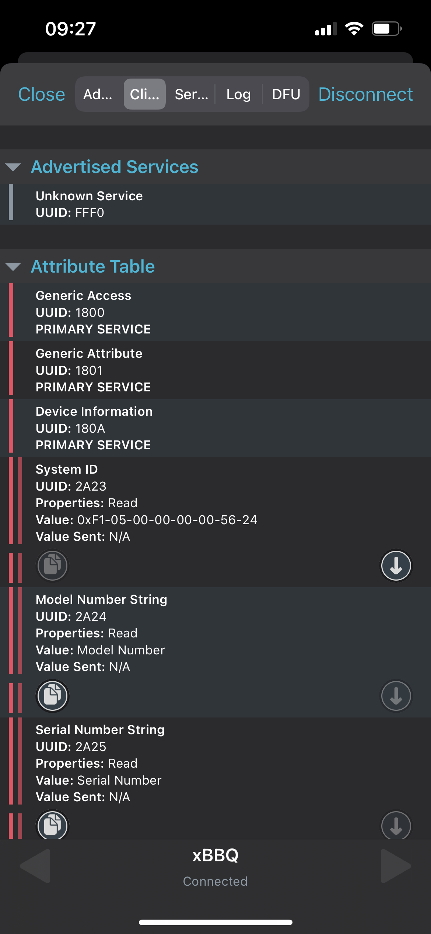Read the Model Number String characteristic

pyautogui.click(x=396, y=696)
